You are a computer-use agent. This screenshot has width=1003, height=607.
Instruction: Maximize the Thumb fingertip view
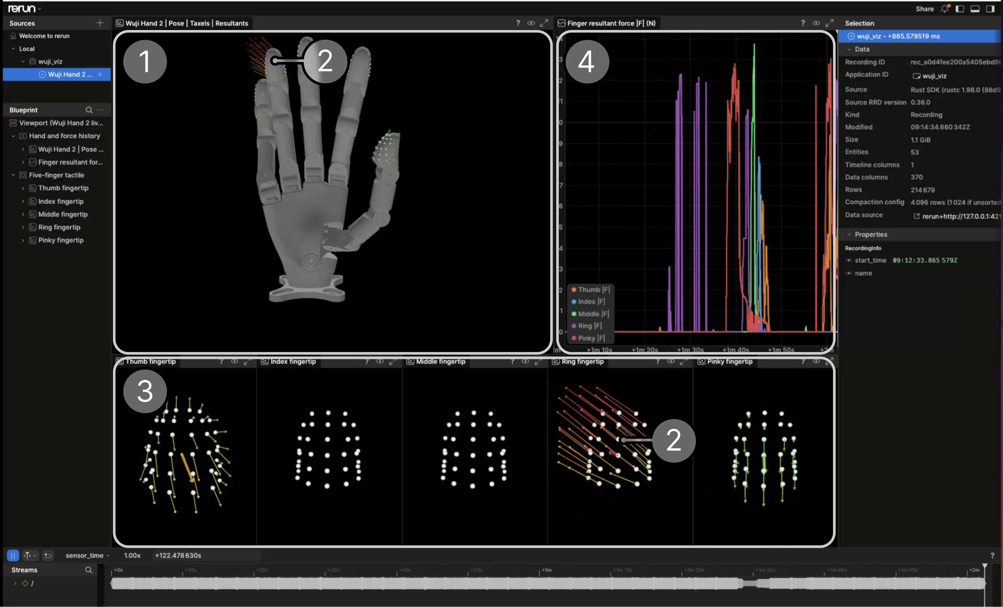[x=247, y=362]
